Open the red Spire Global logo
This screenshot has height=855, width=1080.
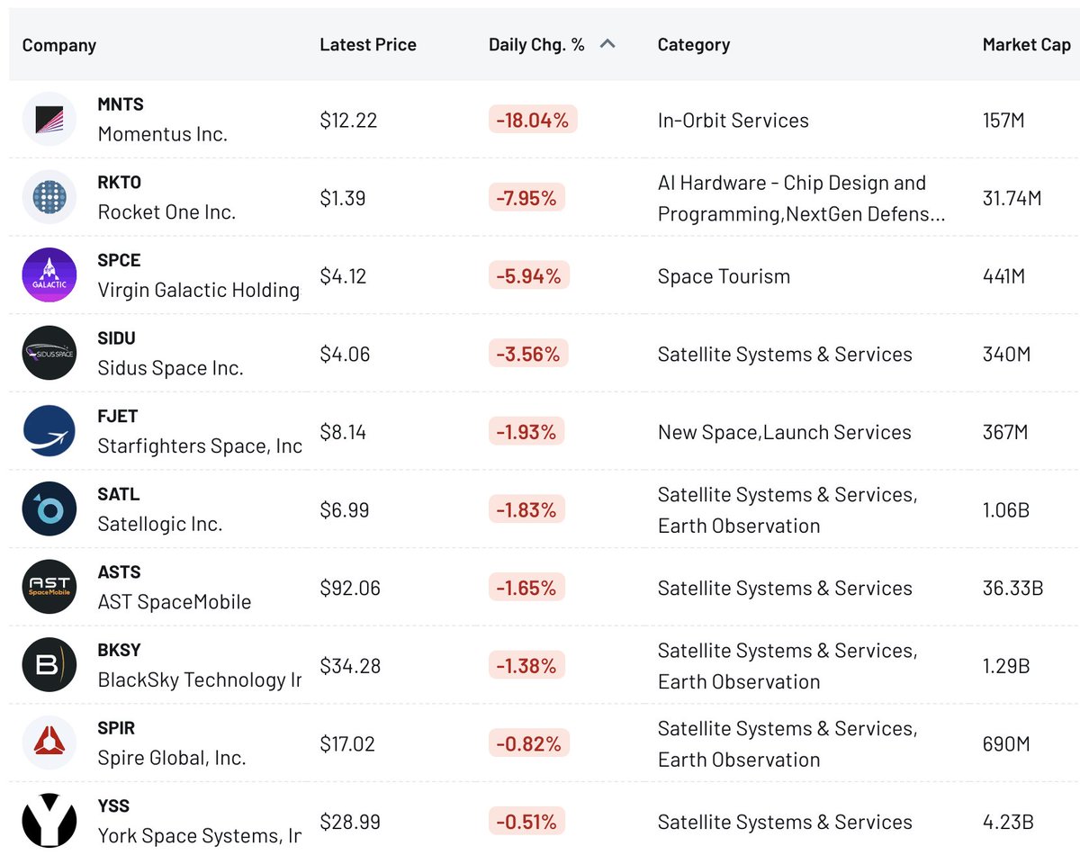click(49, 743)
